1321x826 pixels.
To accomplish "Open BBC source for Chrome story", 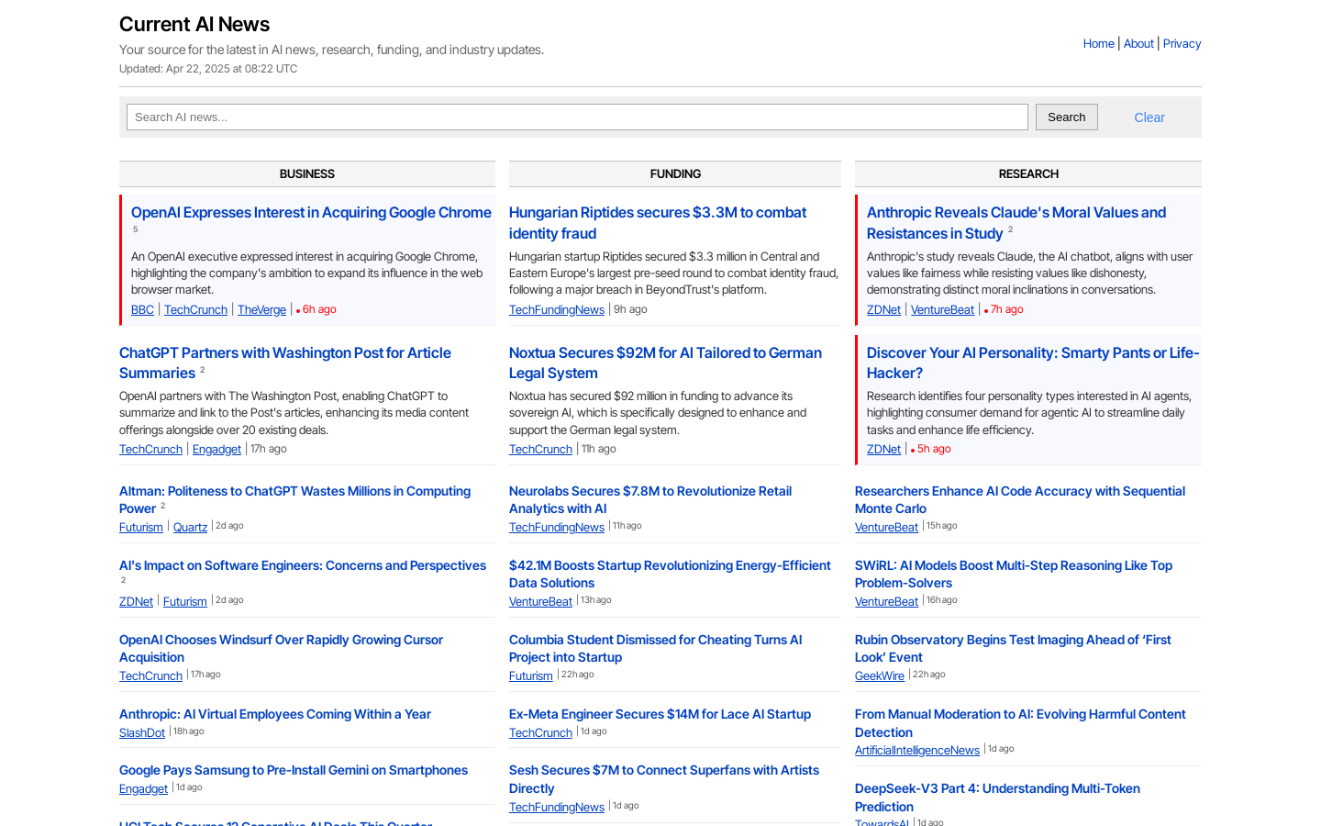I will [142, 309].
